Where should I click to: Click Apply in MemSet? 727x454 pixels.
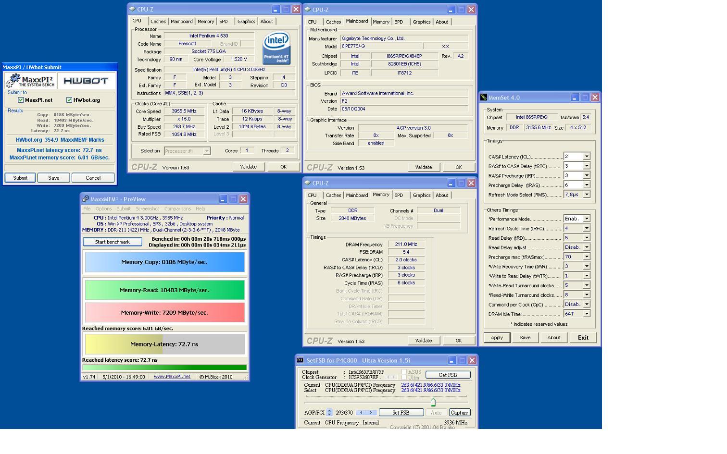tap(497, 337)
